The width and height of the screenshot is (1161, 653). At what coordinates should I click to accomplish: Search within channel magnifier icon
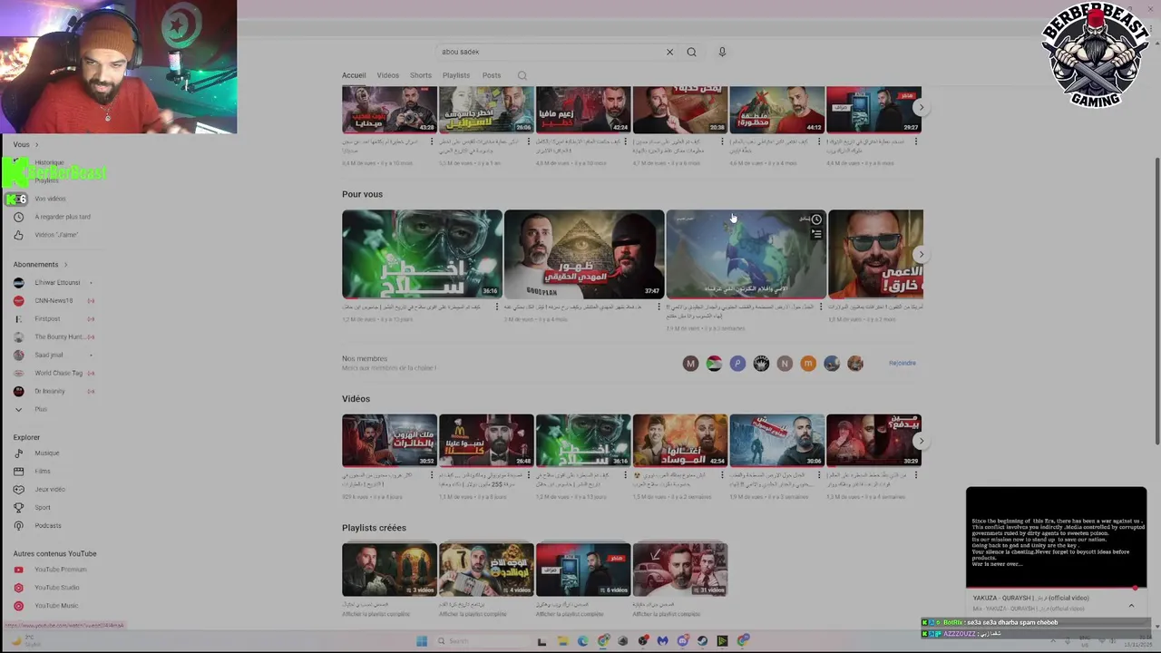(x=522, y=75)
